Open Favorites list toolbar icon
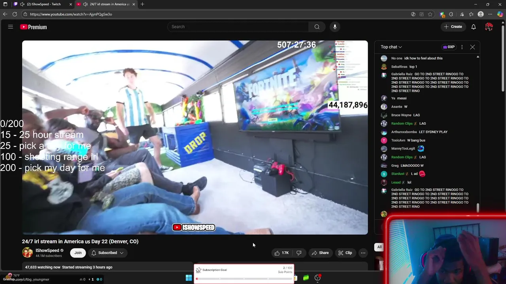 (471, 14)
